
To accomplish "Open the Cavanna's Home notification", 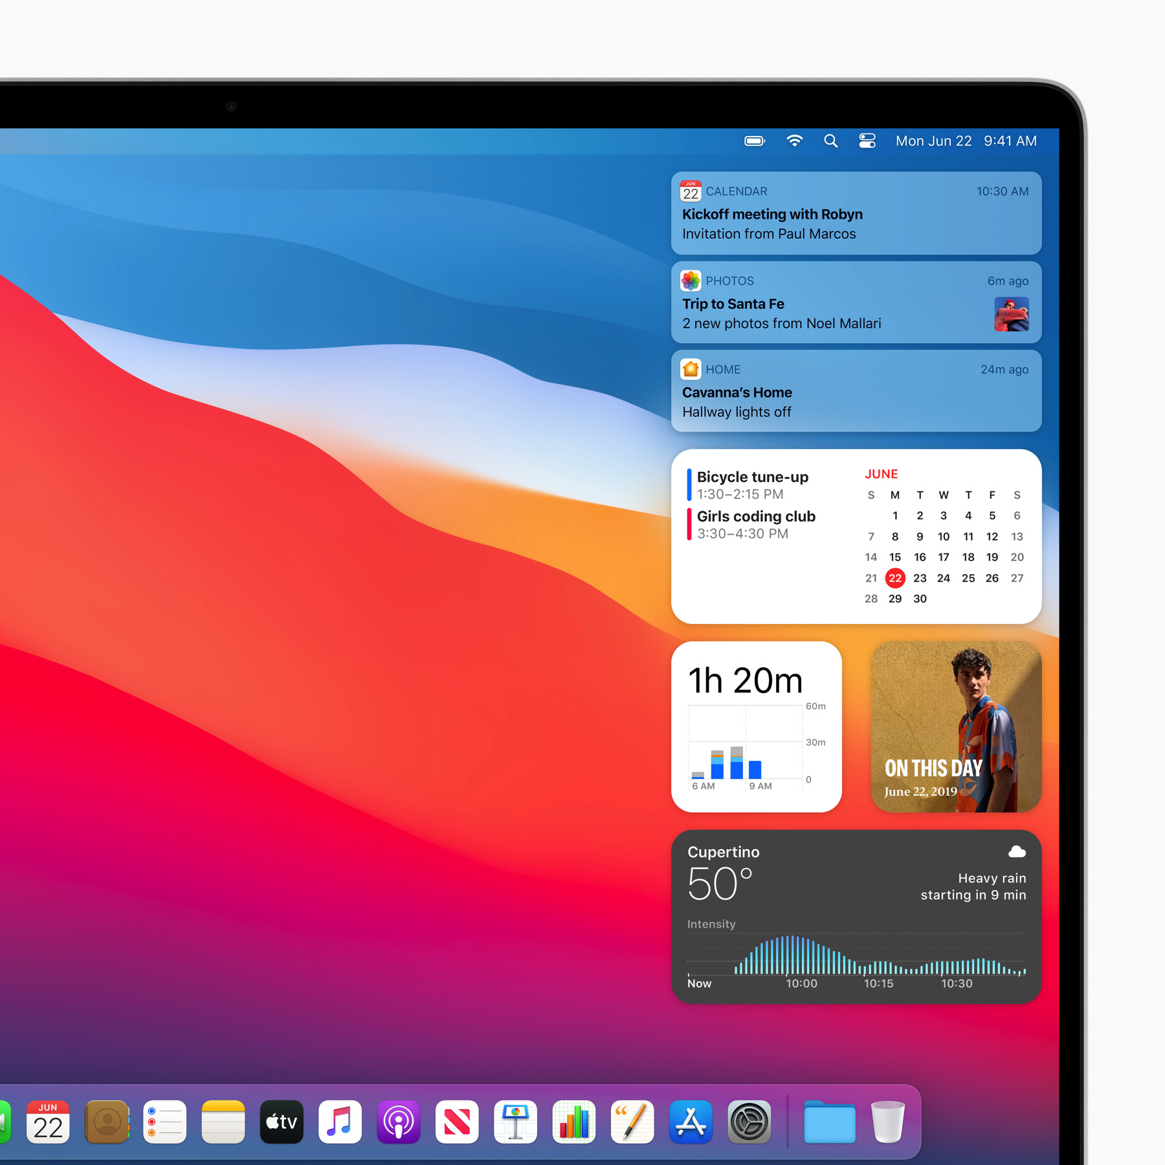I will (856, 391).
